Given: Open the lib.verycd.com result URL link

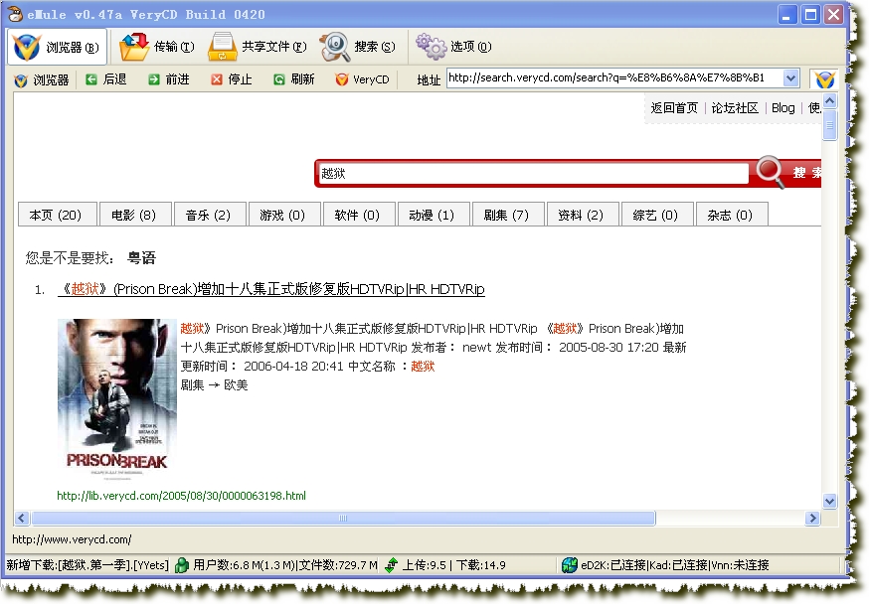Looking at the screenshot, I should point(181,496).
